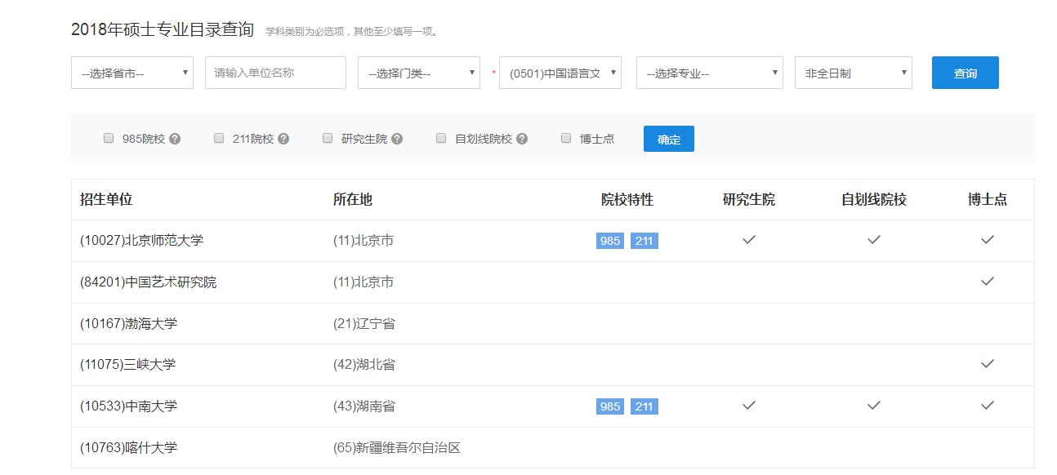Open the 研究生院 help icon
The image size is (1057, 475).
click(396, 139)
